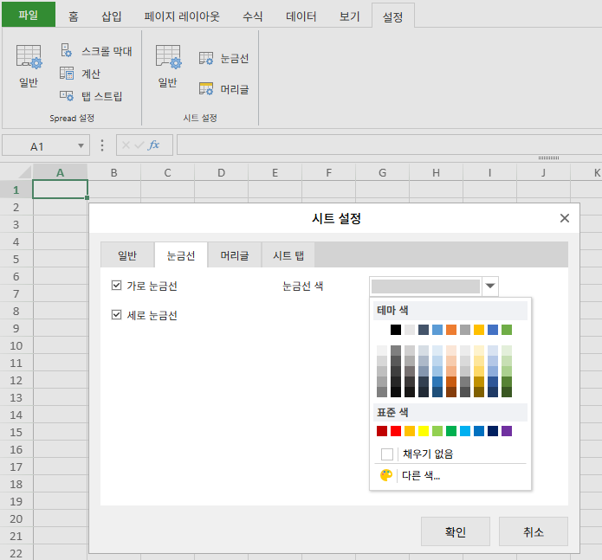Click the 눈금선 ribbon icon

click(x=206, y=58)
